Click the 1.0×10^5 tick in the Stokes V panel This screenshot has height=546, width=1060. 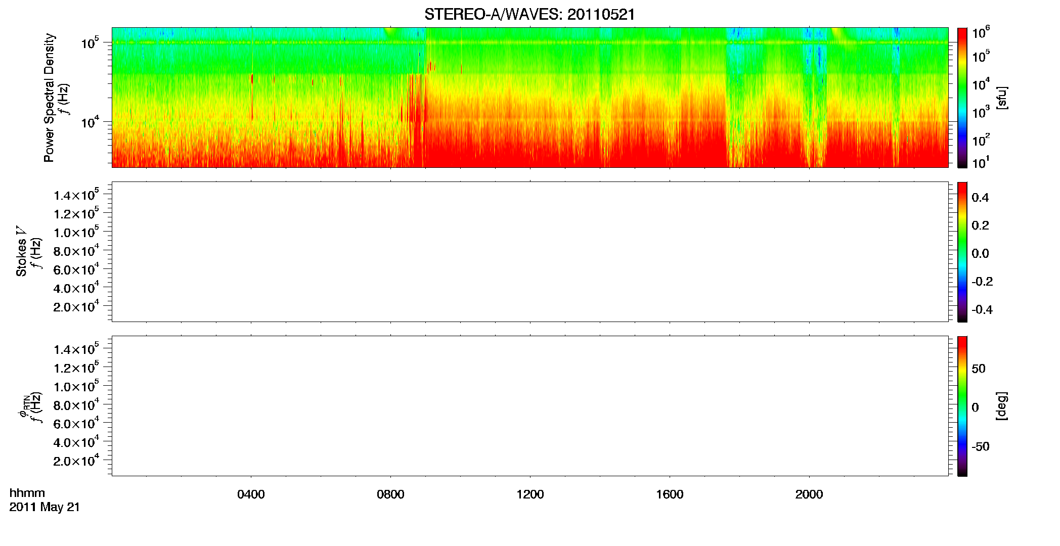pyautogui.click(x=76, y=232)
